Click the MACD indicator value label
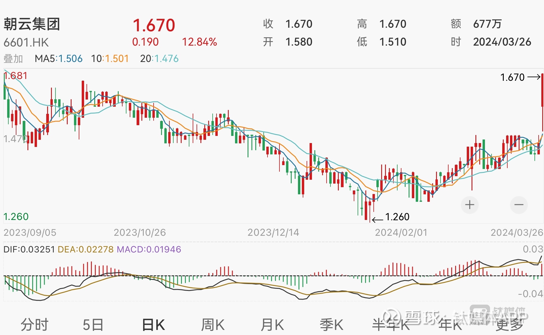544x335 pixels. (x=149, y=249)
